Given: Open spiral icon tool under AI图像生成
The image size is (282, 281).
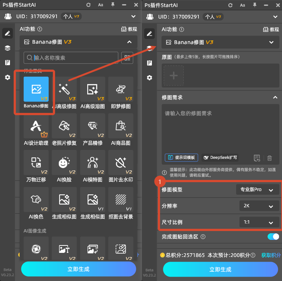Looking at the screenshot, I should 36,249.
